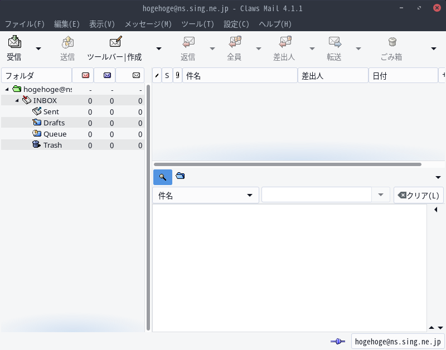The width and height of the screenshot is (446, 350).
Task: Open the 作成 compose dropdown arrow
Action: [x=159, y=48]
